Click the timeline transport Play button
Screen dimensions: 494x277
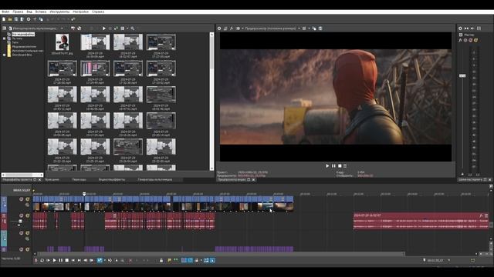55,260
